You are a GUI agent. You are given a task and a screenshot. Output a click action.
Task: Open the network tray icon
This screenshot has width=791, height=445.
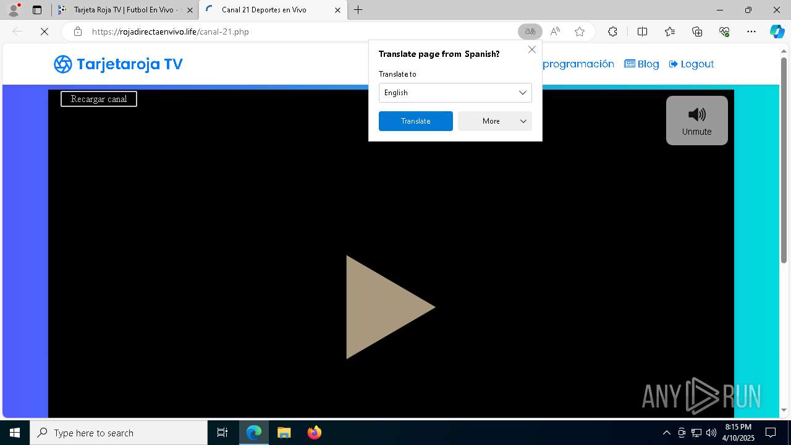coord(696,433)
